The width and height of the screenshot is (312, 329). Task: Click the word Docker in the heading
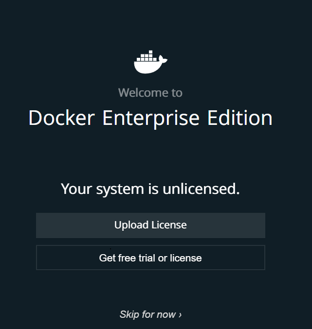click(61, 118)
